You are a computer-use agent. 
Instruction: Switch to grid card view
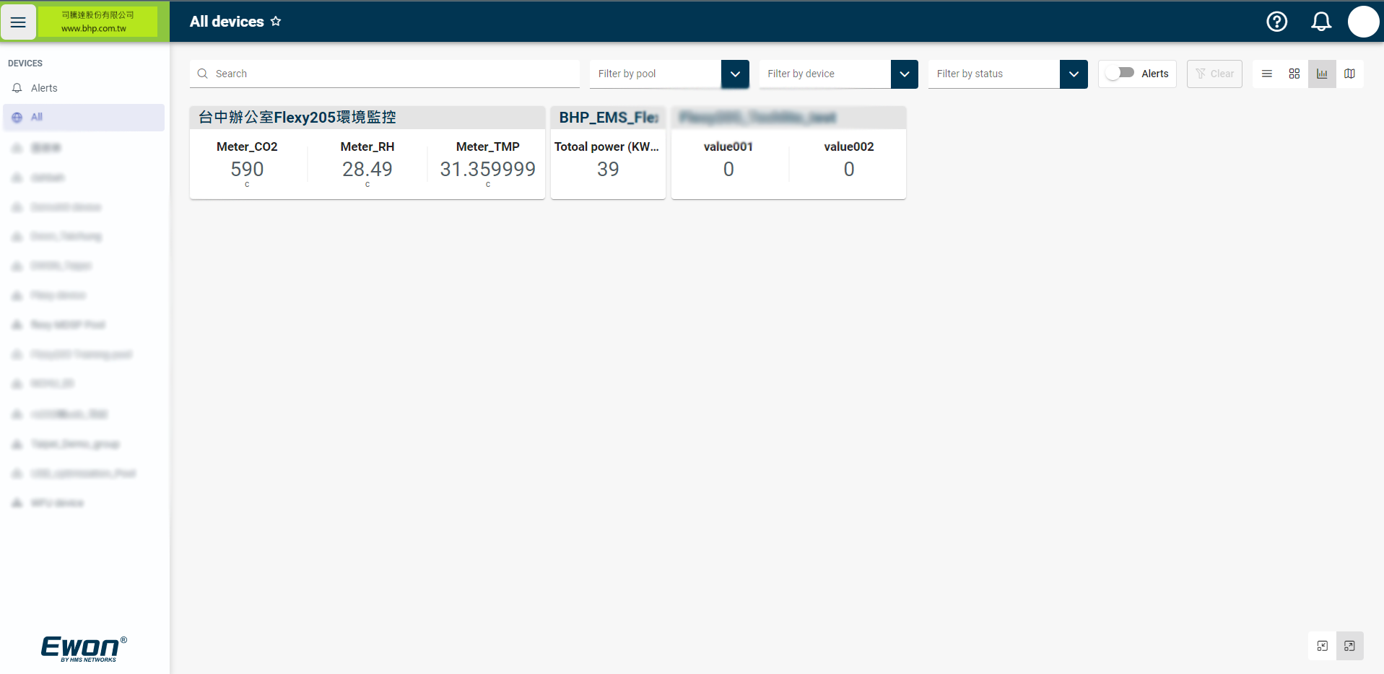(x=1294, y=74)
